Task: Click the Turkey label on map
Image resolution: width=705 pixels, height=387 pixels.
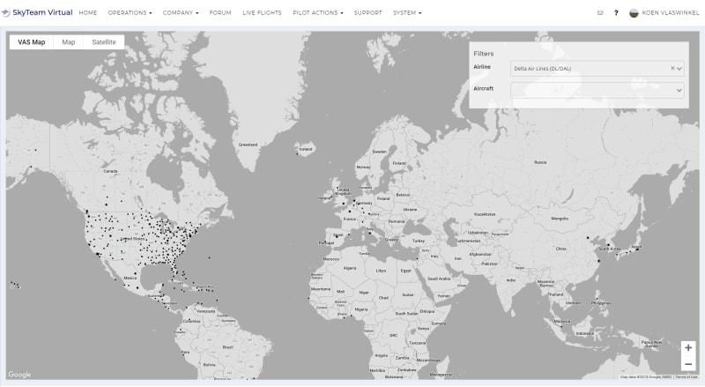Action: point(419,242)
